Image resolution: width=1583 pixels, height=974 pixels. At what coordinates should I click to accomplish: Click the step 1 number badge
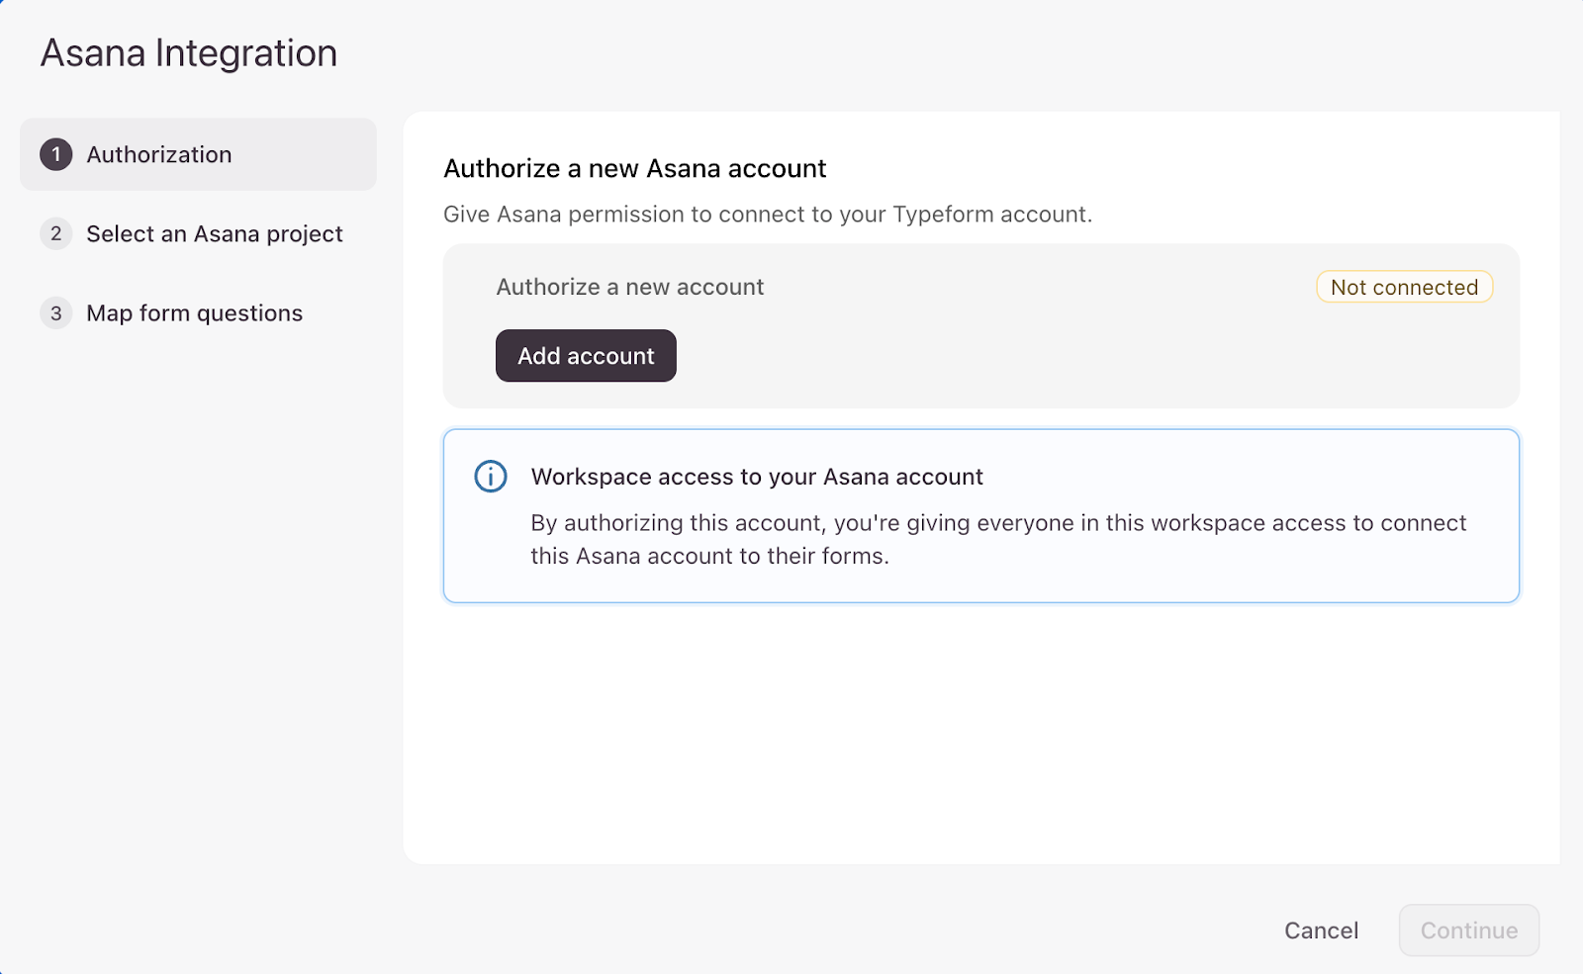[56, 154]
